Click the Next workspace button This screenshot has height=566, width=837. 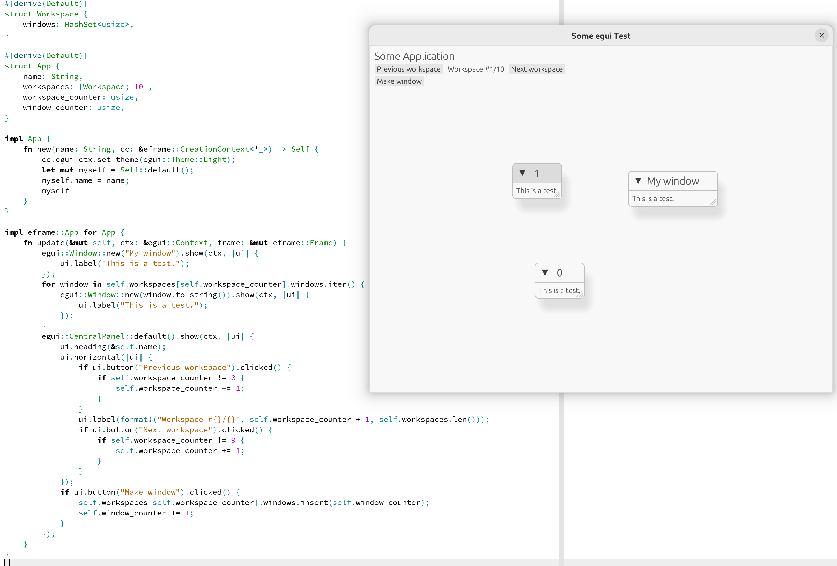[537, 69]
